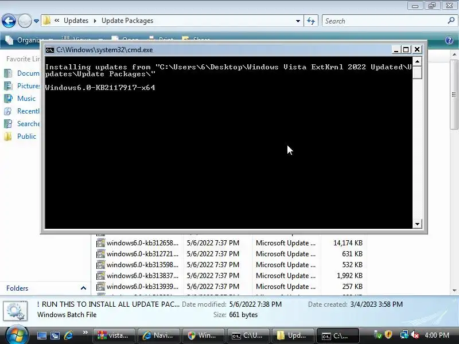The height and width of the screenshot is (344, 459).
Task: Click Switch between windows quick launch icon
Action: tap(55, 335)
